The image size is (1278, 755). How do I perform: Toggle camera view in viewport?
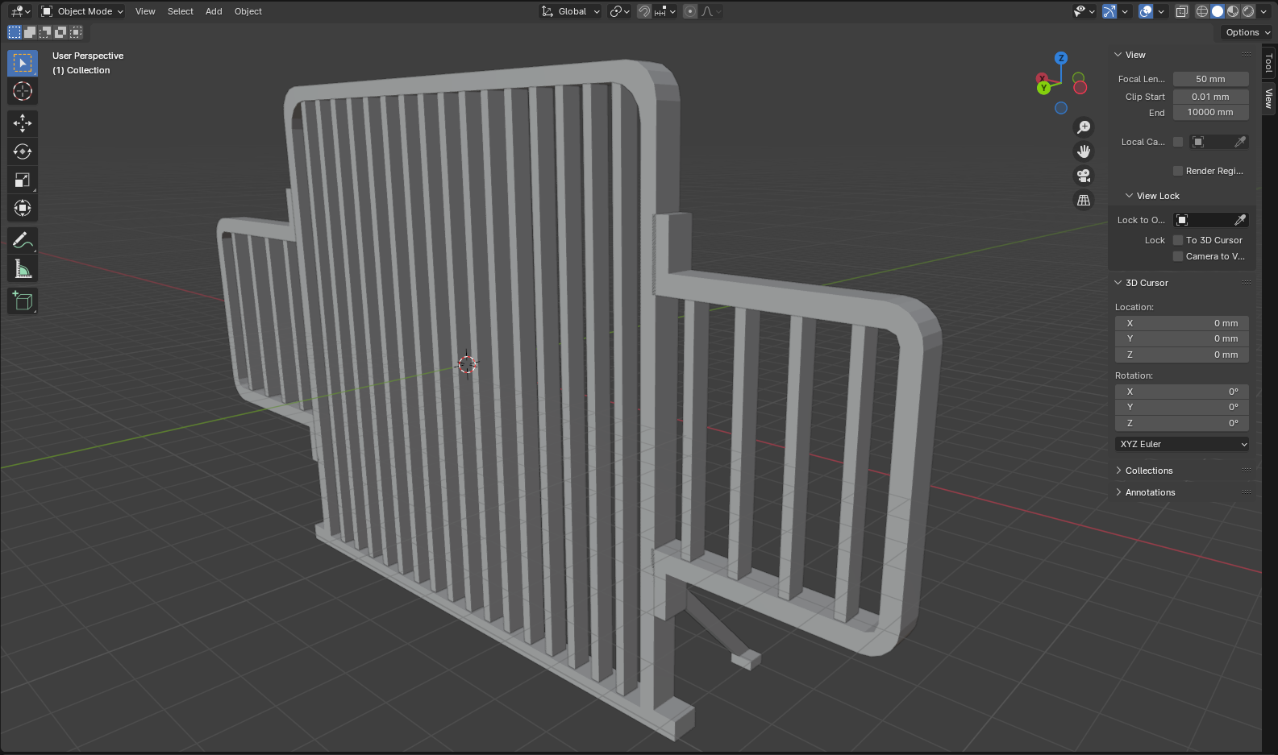point(1084,176)
